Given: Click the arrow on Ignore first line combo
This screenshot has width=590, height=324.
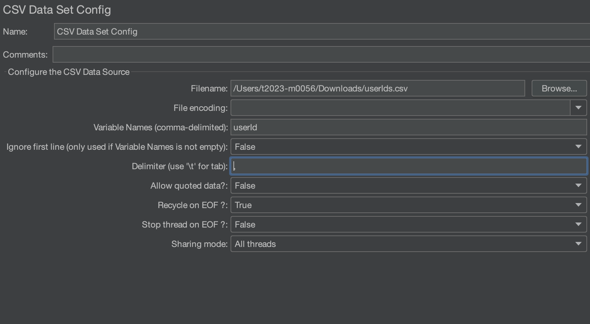Looking at the screenshot, I should click(x=578, y=147).
